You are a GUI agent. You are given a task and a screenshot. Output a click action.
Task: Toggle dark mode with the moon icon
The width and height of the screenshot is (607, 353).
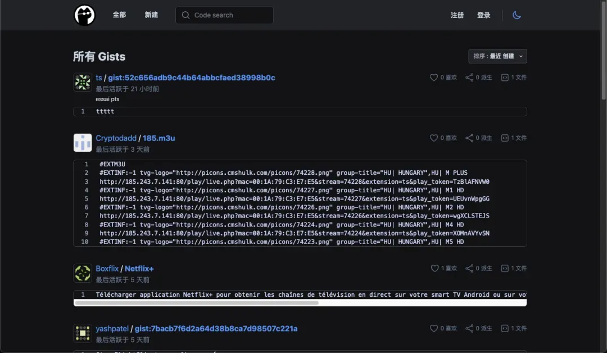coord(517,15)
